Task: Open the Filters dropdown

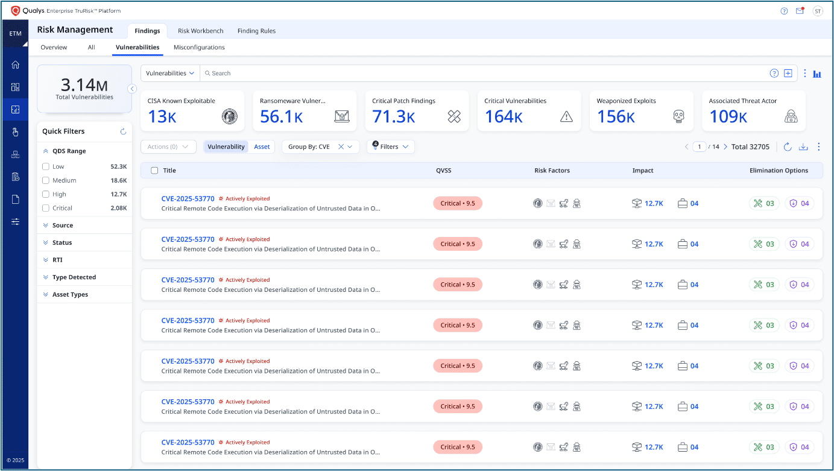Action: (x=391, y=147)
